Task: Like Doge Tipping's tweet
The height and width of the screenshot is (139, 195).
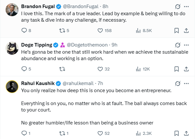Action: 100,69
